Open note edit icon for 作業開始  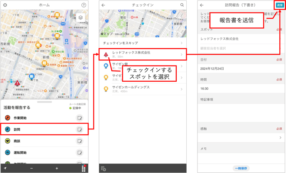79,118
